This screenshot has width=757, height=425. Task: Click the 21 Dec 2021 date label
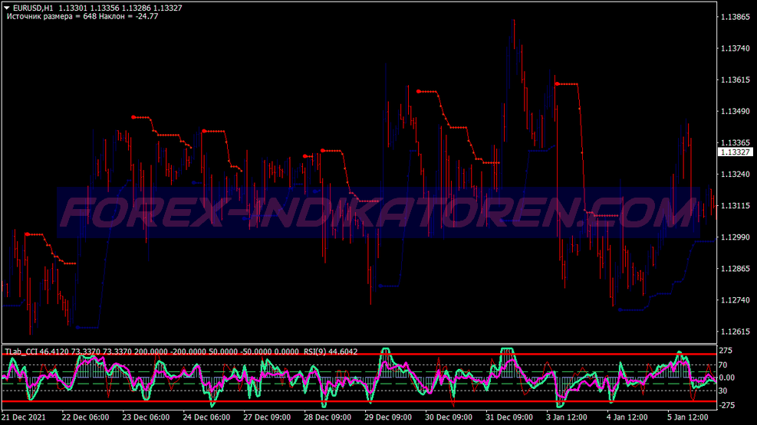coord(23,417)
